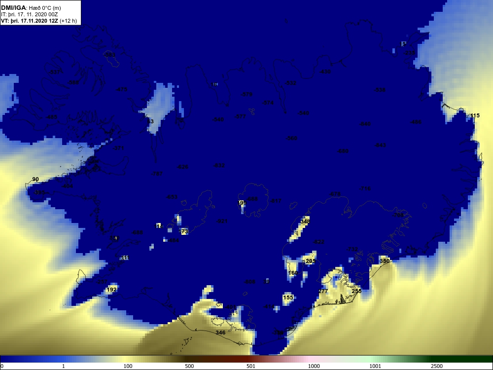Click the map value -537
Viewport: 493px width, 370px height.
coord(55,72)
